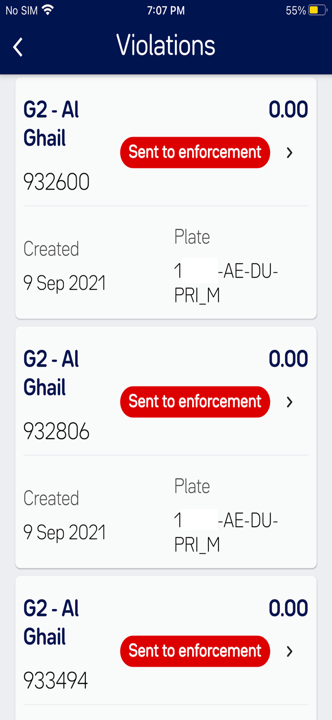Select the G2 - Al Ghail header on first card
This screenshot has height=720, width=332.
pyautogui.click(x=52, y=123)
